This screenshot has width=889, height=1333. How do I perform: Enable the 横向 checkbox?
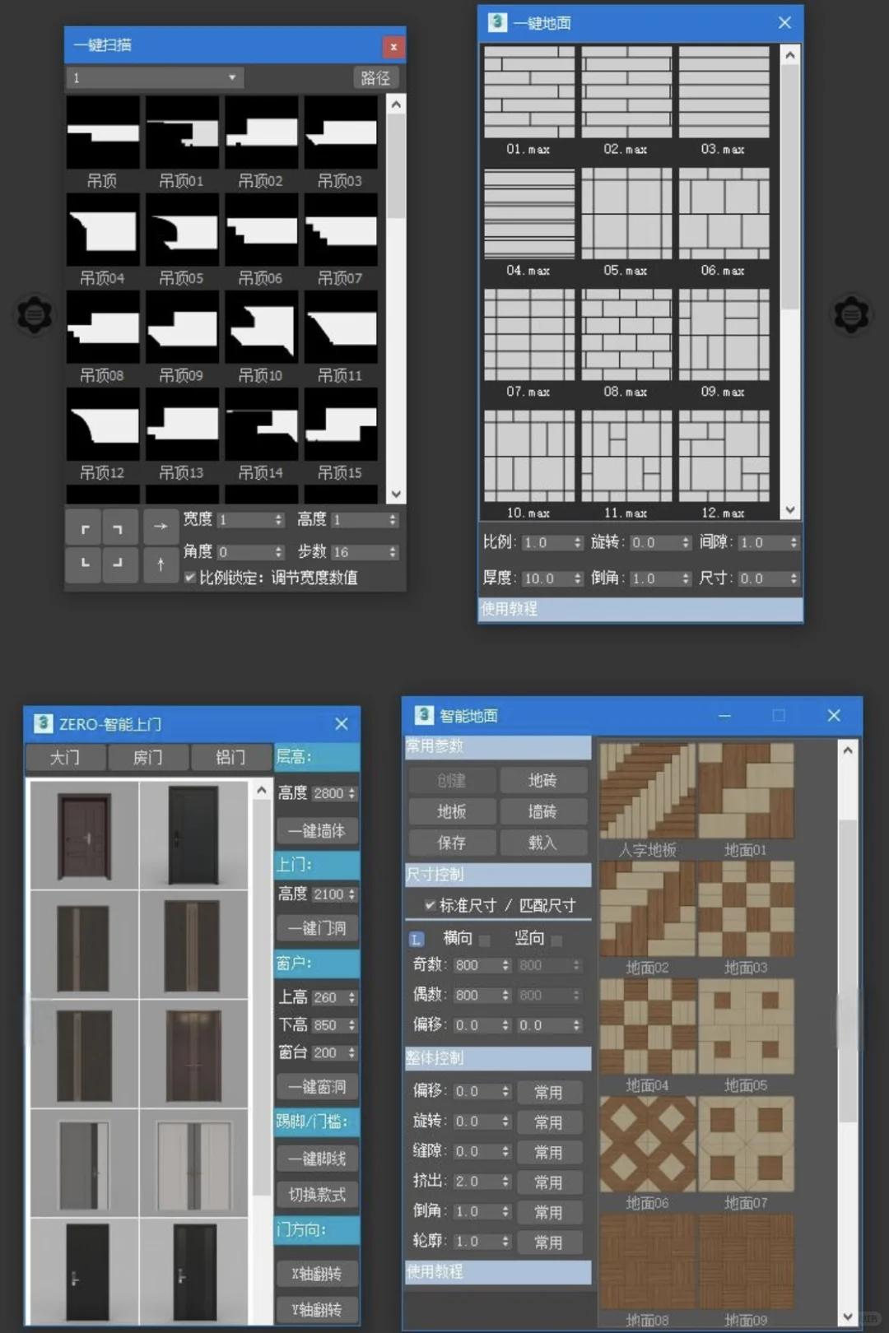coord(485,940)
